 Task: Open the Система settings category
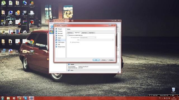pos(60,31)
